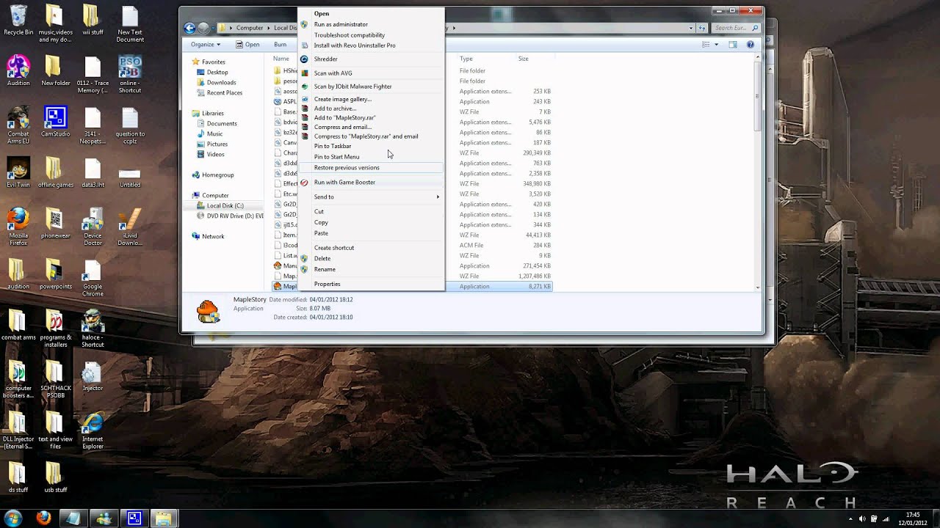Screen dimensions: 940x528
Task: Choose Troubleshoot compatibility
Action: point(371,34)
